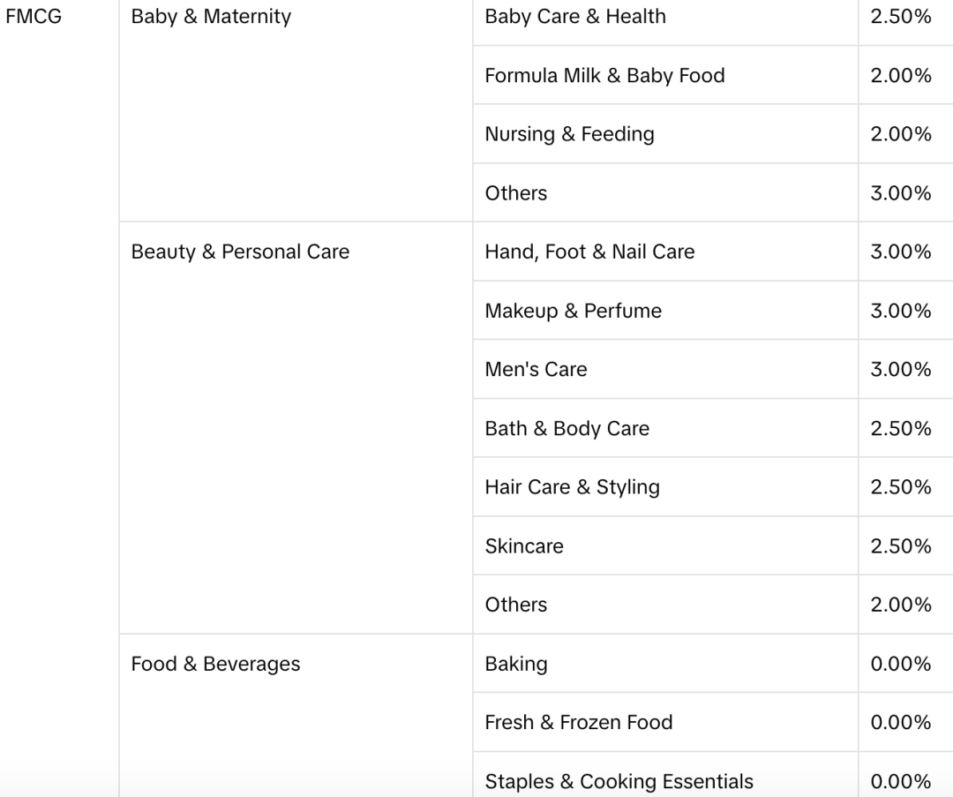Click the rate next to Nursing & Feeding
This screenshot has width=953, height=797.
[900, 134]
